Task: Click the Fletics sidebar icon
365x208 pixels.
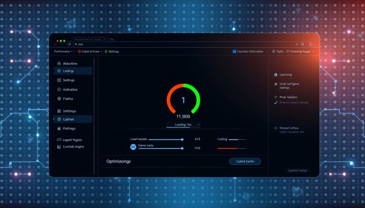Action: (59, 99)
